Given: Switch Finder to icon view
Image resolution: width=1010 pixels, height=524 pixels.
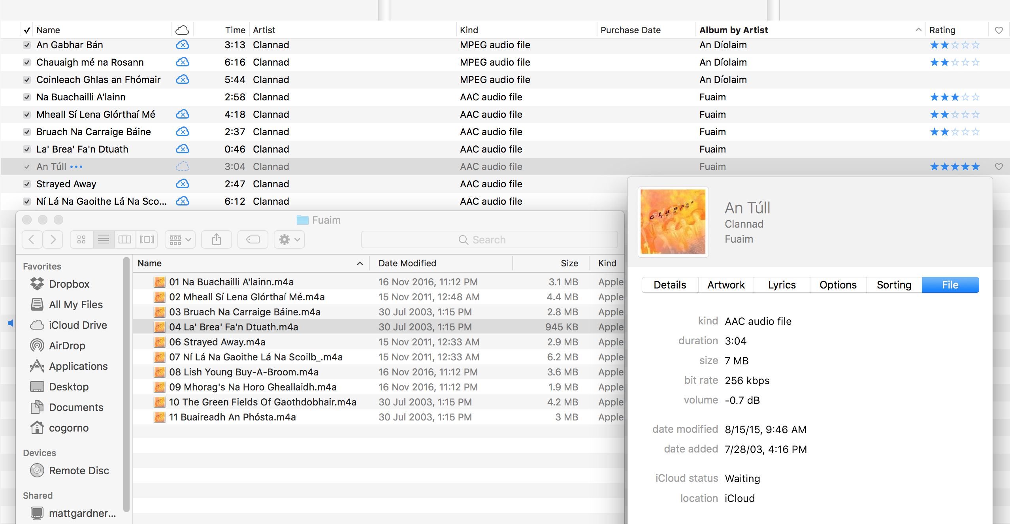Looking at the screenshot, I should pos(81,239).
